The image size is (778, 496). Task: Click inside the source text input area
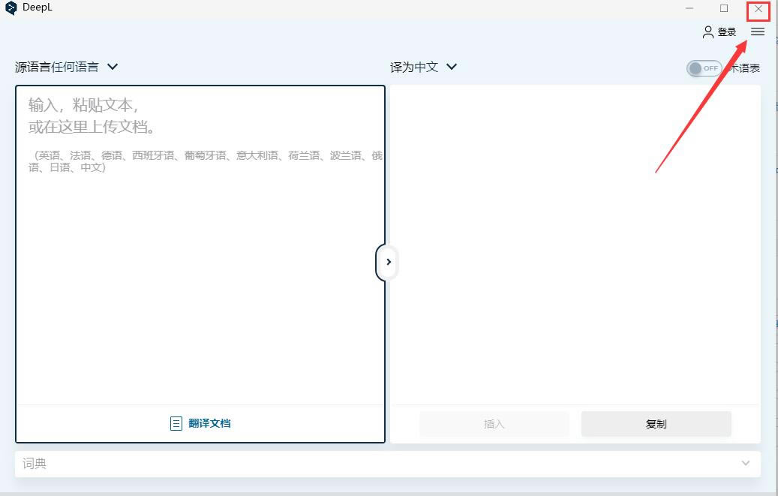(199, 248)
